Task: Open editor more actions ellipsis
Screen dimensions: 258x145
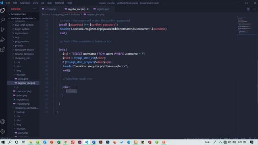Action: 254,9
